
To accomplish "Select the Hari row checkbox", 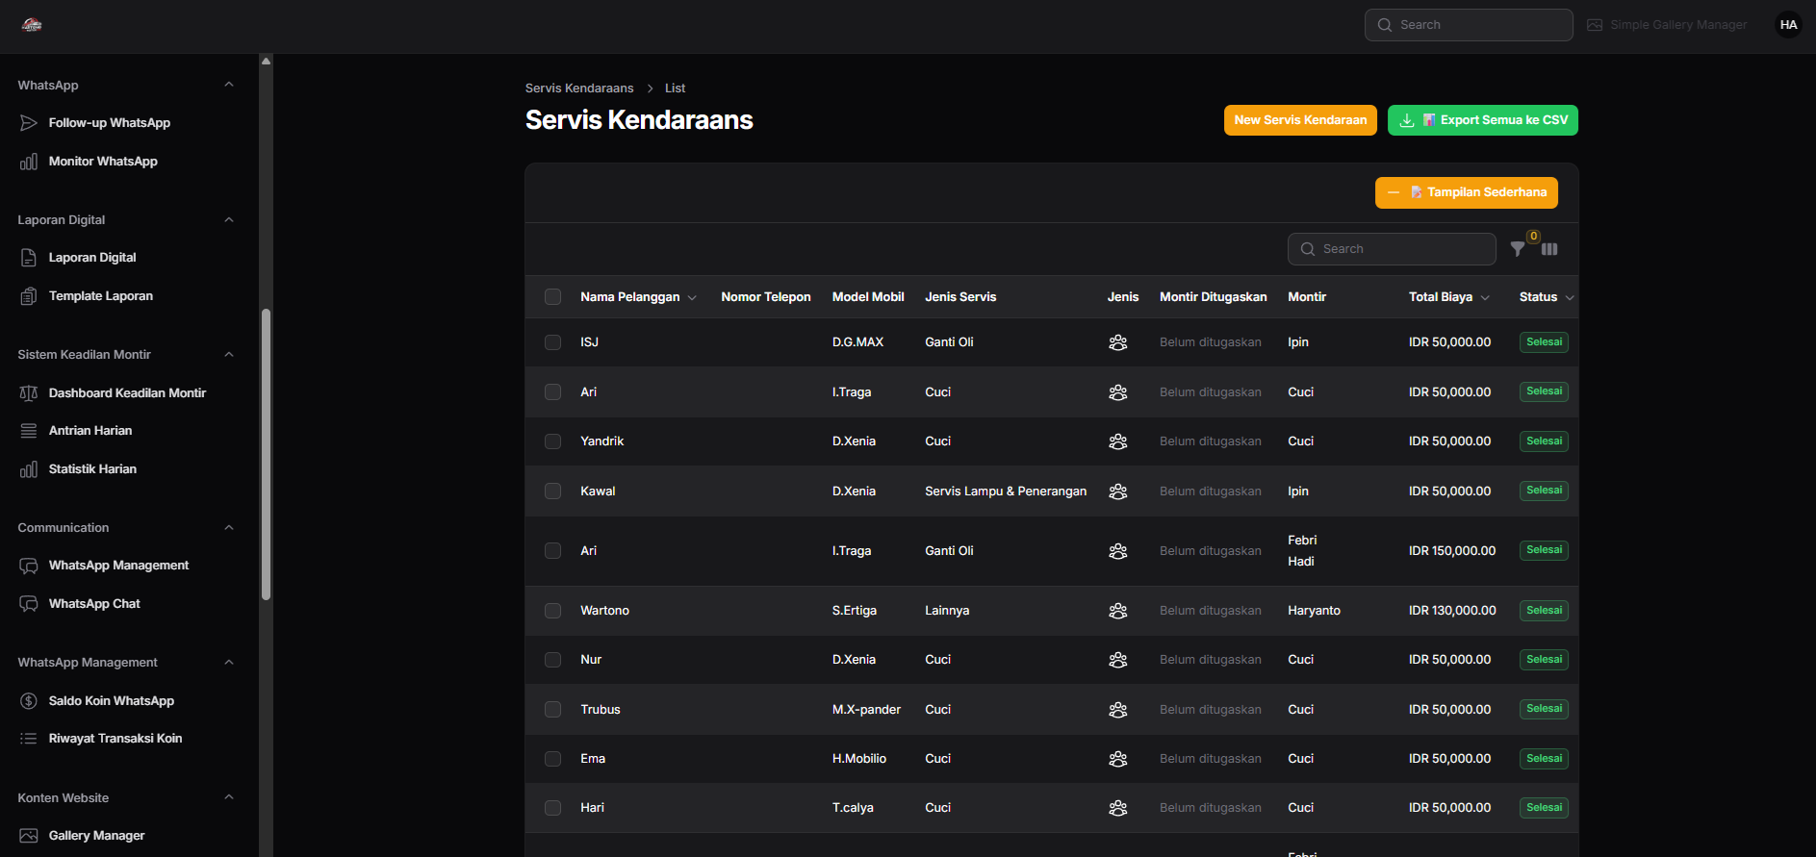I will click(552, 808).
